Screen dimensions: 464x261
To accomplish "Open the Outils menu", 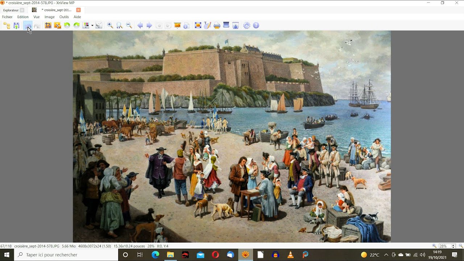I will pyautogui.click(x=64, y=17).
